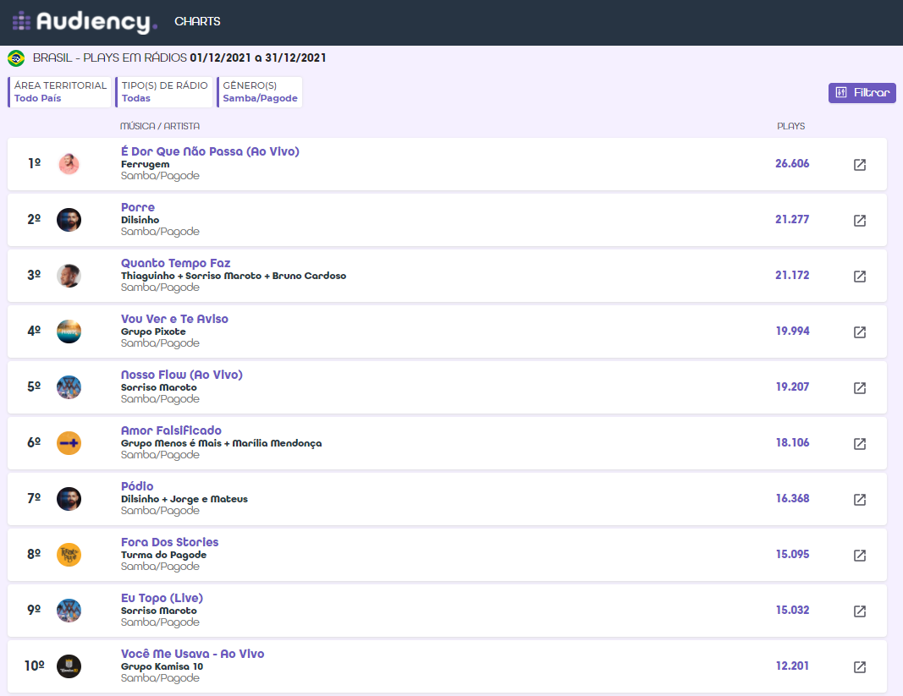The height and width of the screenshot is (696, 903).
Task: Open song É Dor Que Não Passa (Ao Vivo)
Action: 210,151
